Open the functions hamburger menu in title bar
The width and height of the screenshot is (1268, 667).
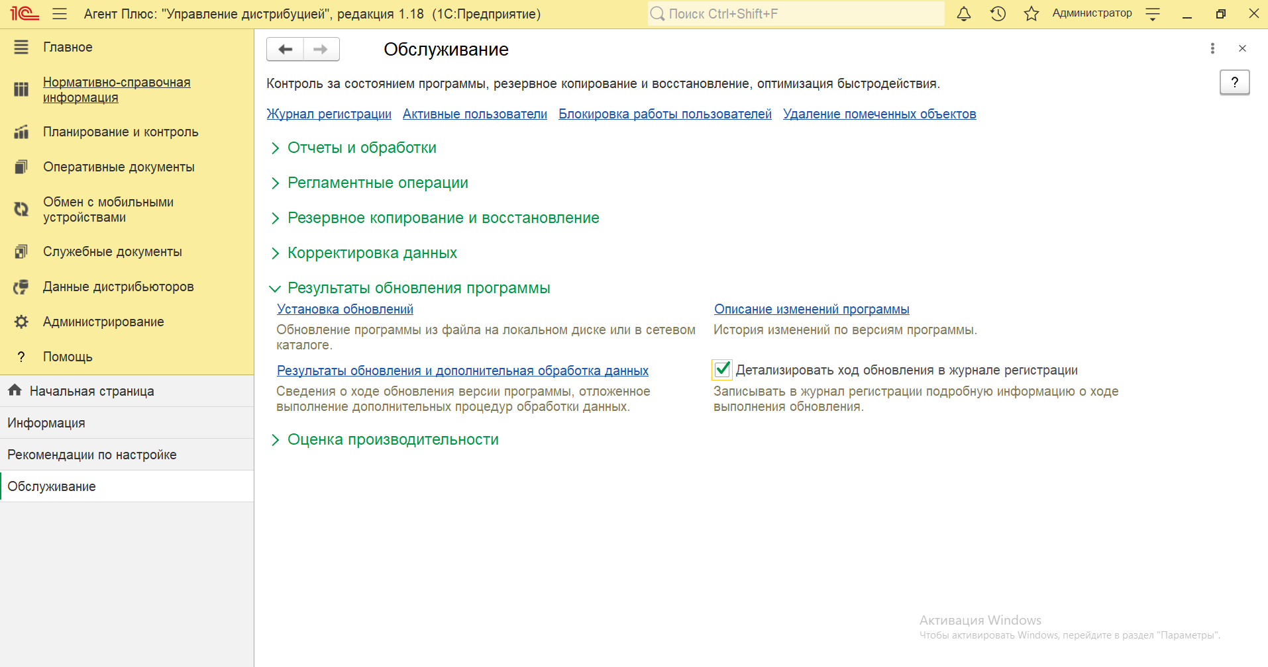[x=60, y=14]
